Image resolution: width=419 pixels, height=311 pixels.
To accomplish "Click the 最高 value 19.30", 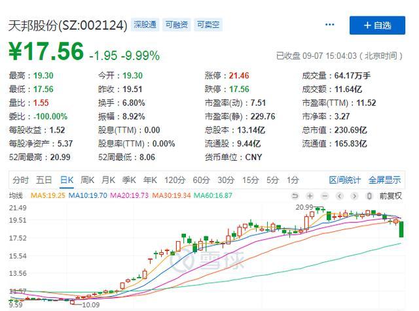I will [x=43, y=76].
